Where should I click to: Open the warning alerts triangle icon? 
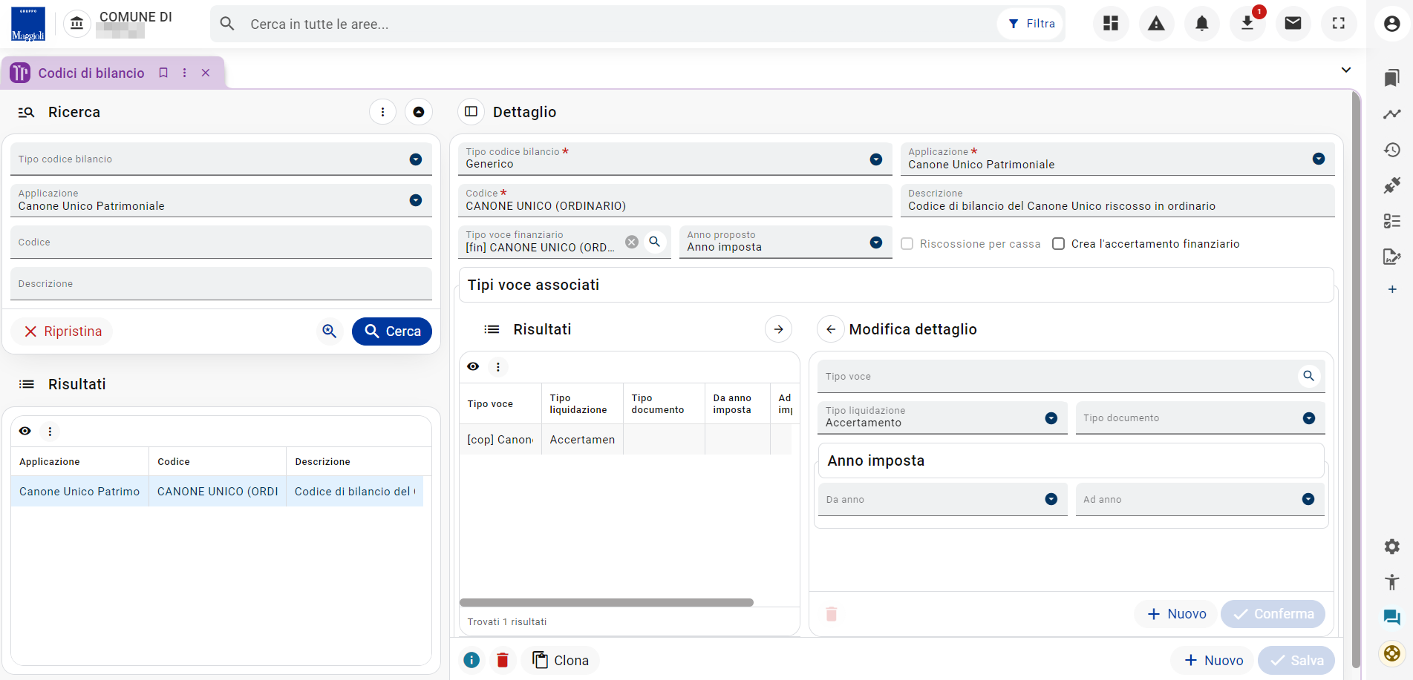pos(1156,24)
